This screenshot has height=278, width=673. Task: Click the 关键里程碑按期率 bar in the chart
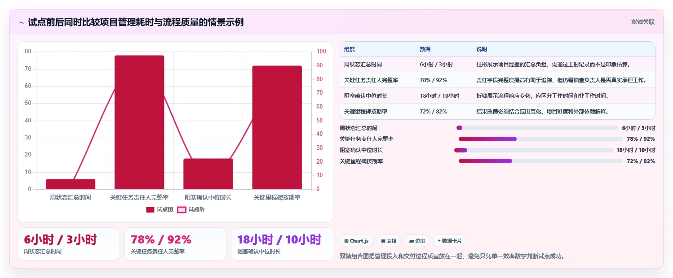point(277,127)
